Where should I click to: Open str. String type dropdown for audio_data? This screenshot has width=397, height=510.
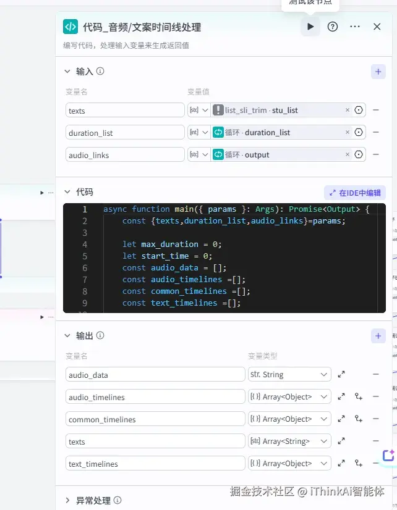(289, 374)
